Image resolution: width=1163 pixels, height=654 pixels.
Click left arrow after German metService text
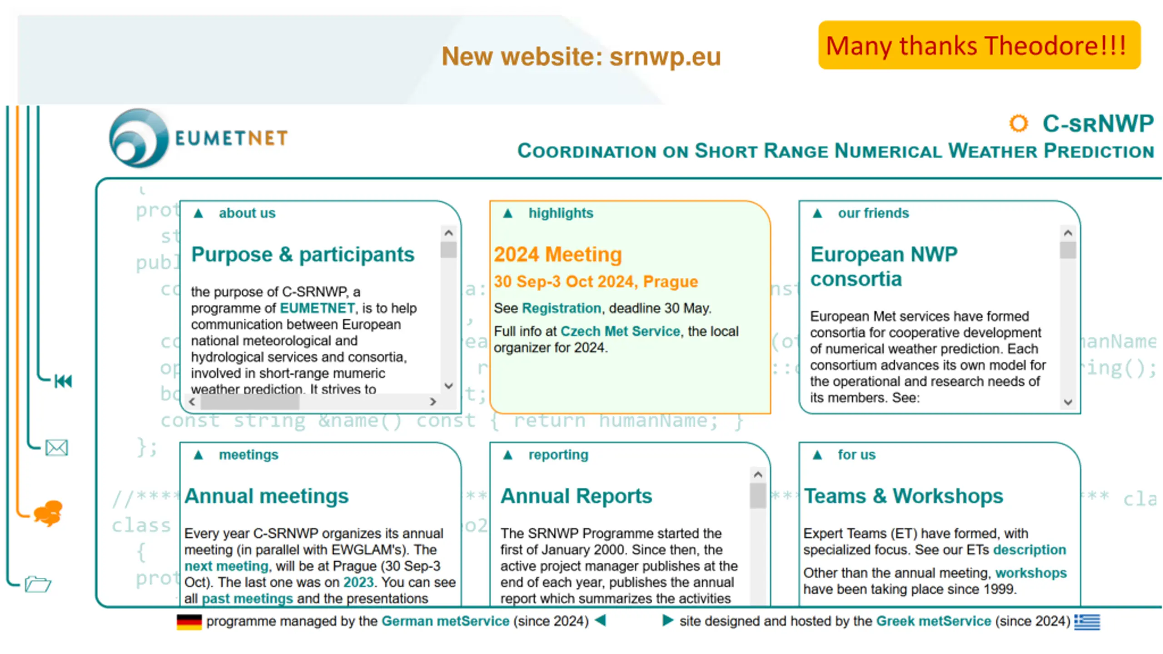(x=600, y=620)
